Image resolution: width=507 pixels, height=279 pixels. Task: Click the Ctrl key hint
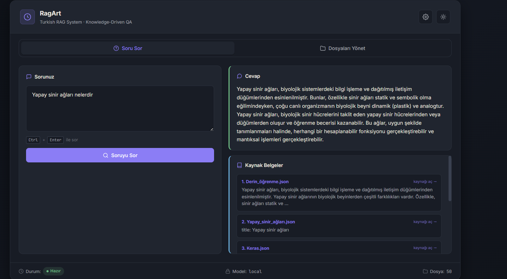tap(33, 140)
